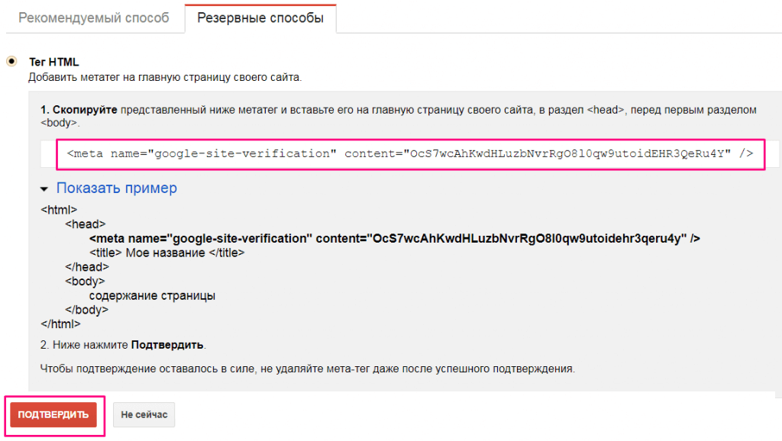Click the bold meta tag line in example
This screenshot has height=441, width=782.
point(394,238)
